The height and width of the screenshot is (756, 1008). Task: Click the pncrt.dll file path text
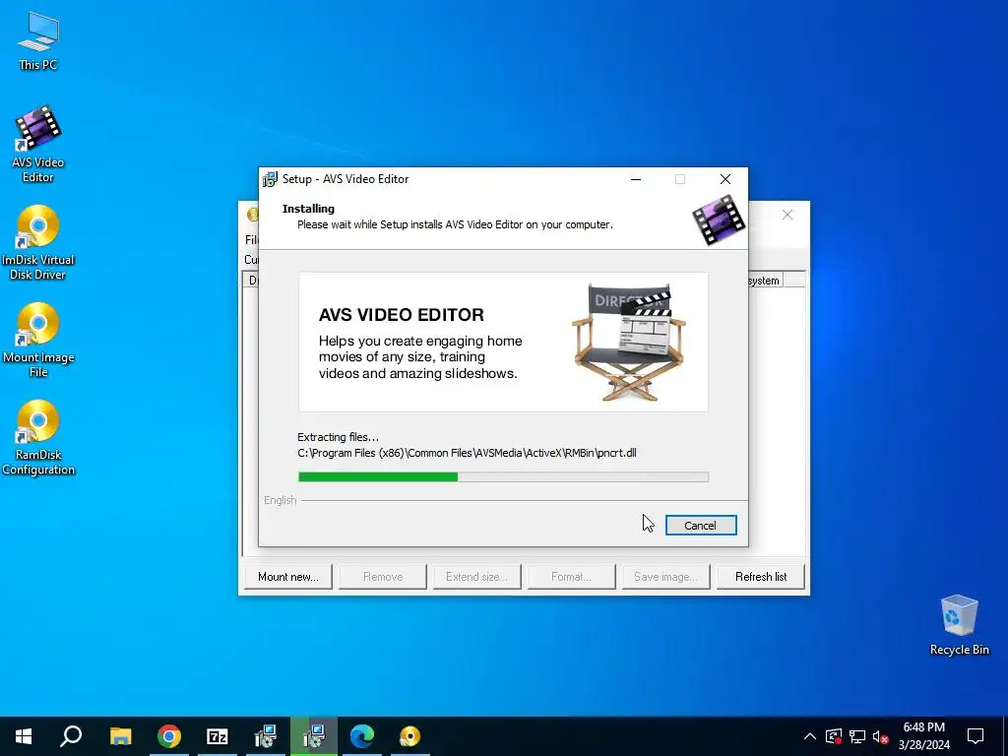tap(467, 453)
